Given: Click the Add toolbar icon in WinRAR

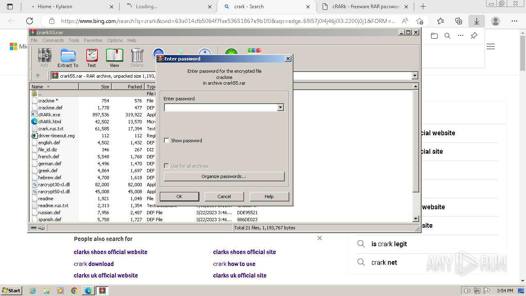Looking at the screenshot, I should [44, 58].
